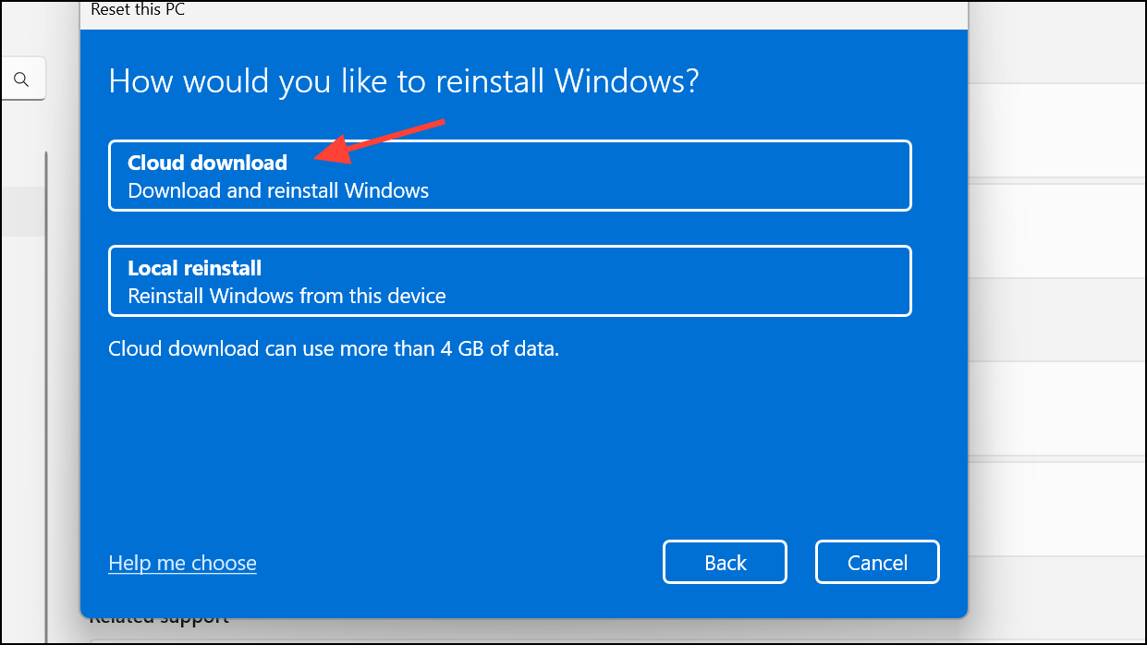Cancel the reset dialog
The height and width of the screenshot is (645, 1147).
coord(876,563)
